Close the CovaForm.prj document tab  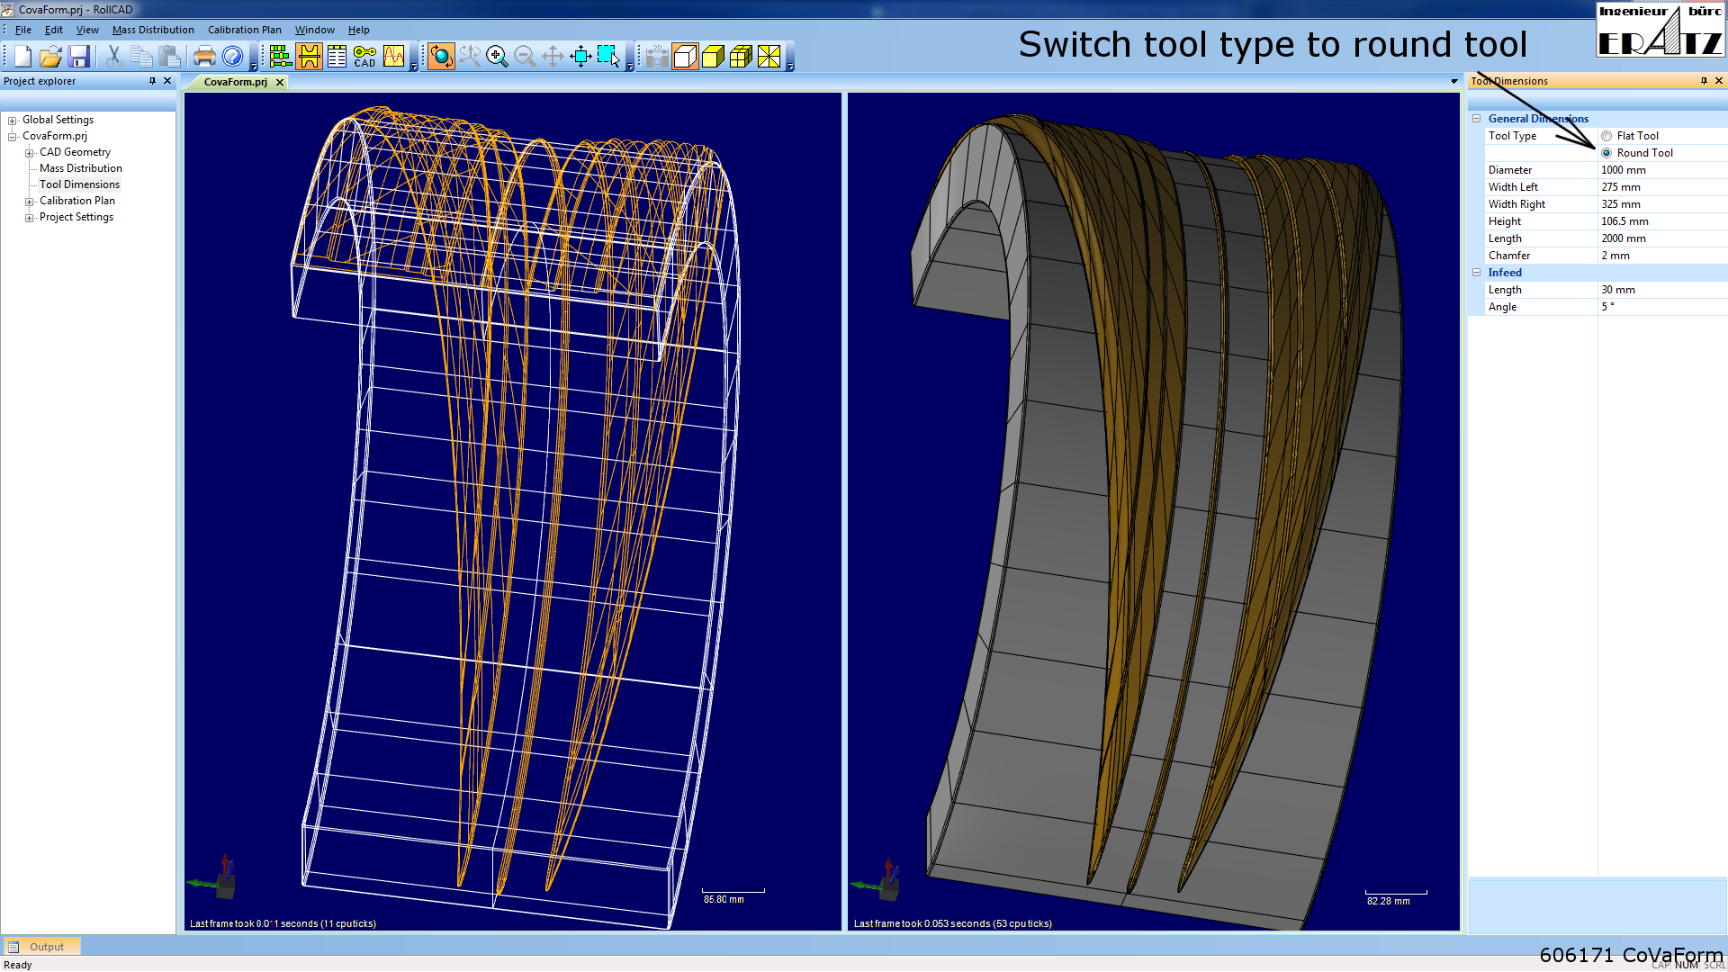pos(280,82)
